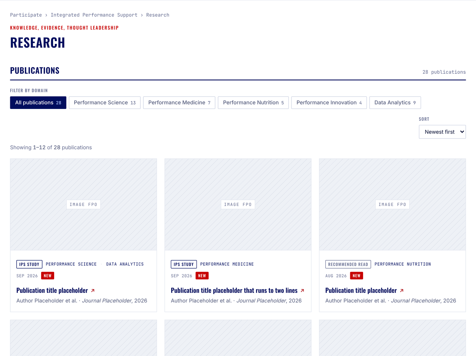Click the RESEARCH page heading
Screen dimensions: 476x356
point(38,43)
